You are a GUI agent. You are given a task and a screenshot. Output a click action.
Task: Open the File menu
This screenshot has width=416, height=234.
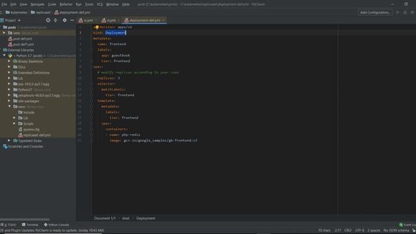point(5,5)
